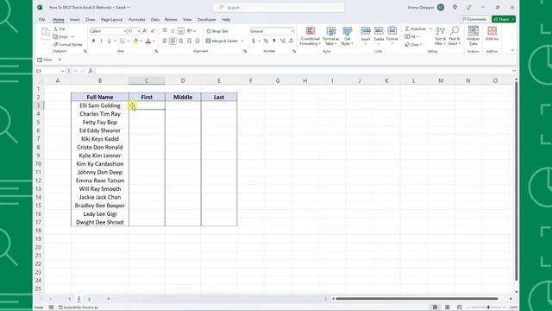The height and width of the screenshot is (311, 552).
Task: Click the green Share button
Action: [x=504, y=19]
